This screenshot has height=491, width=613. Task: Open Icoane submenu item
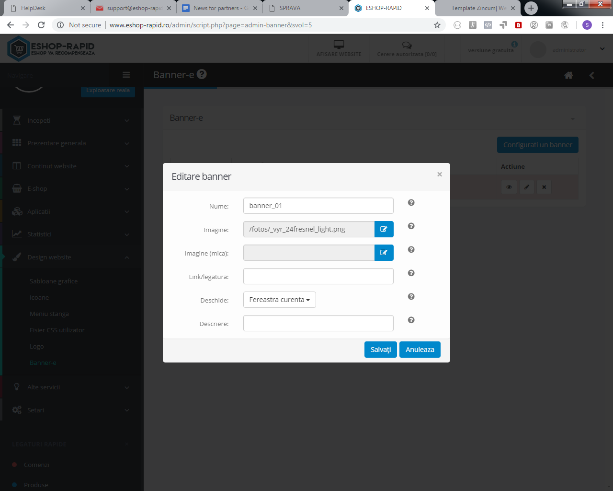[x=39, y=297]
